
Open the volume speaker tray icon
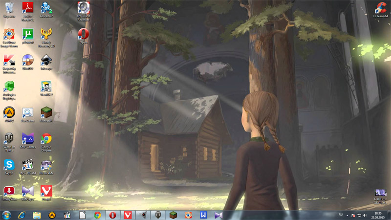tap(365, 216)
